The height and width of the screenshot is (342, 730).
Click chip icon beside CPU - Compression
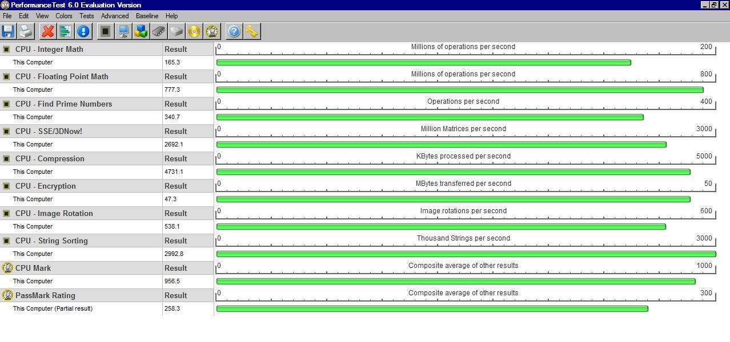[x=6, y=158]
